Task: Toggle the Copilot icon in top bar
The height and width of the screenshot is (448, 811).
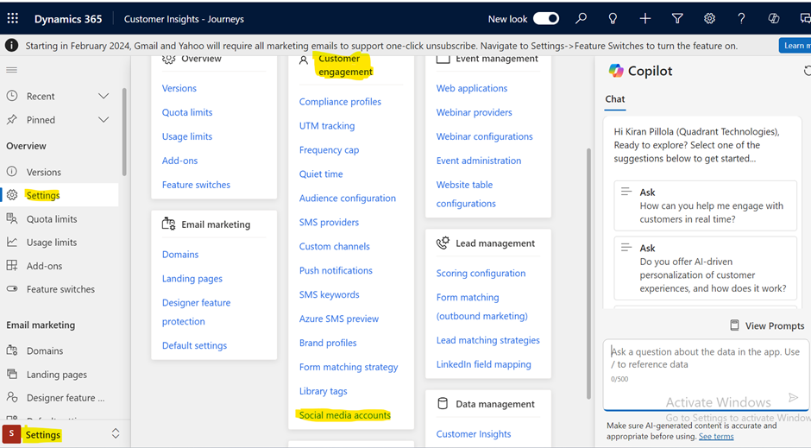Action: pos(773,19)
